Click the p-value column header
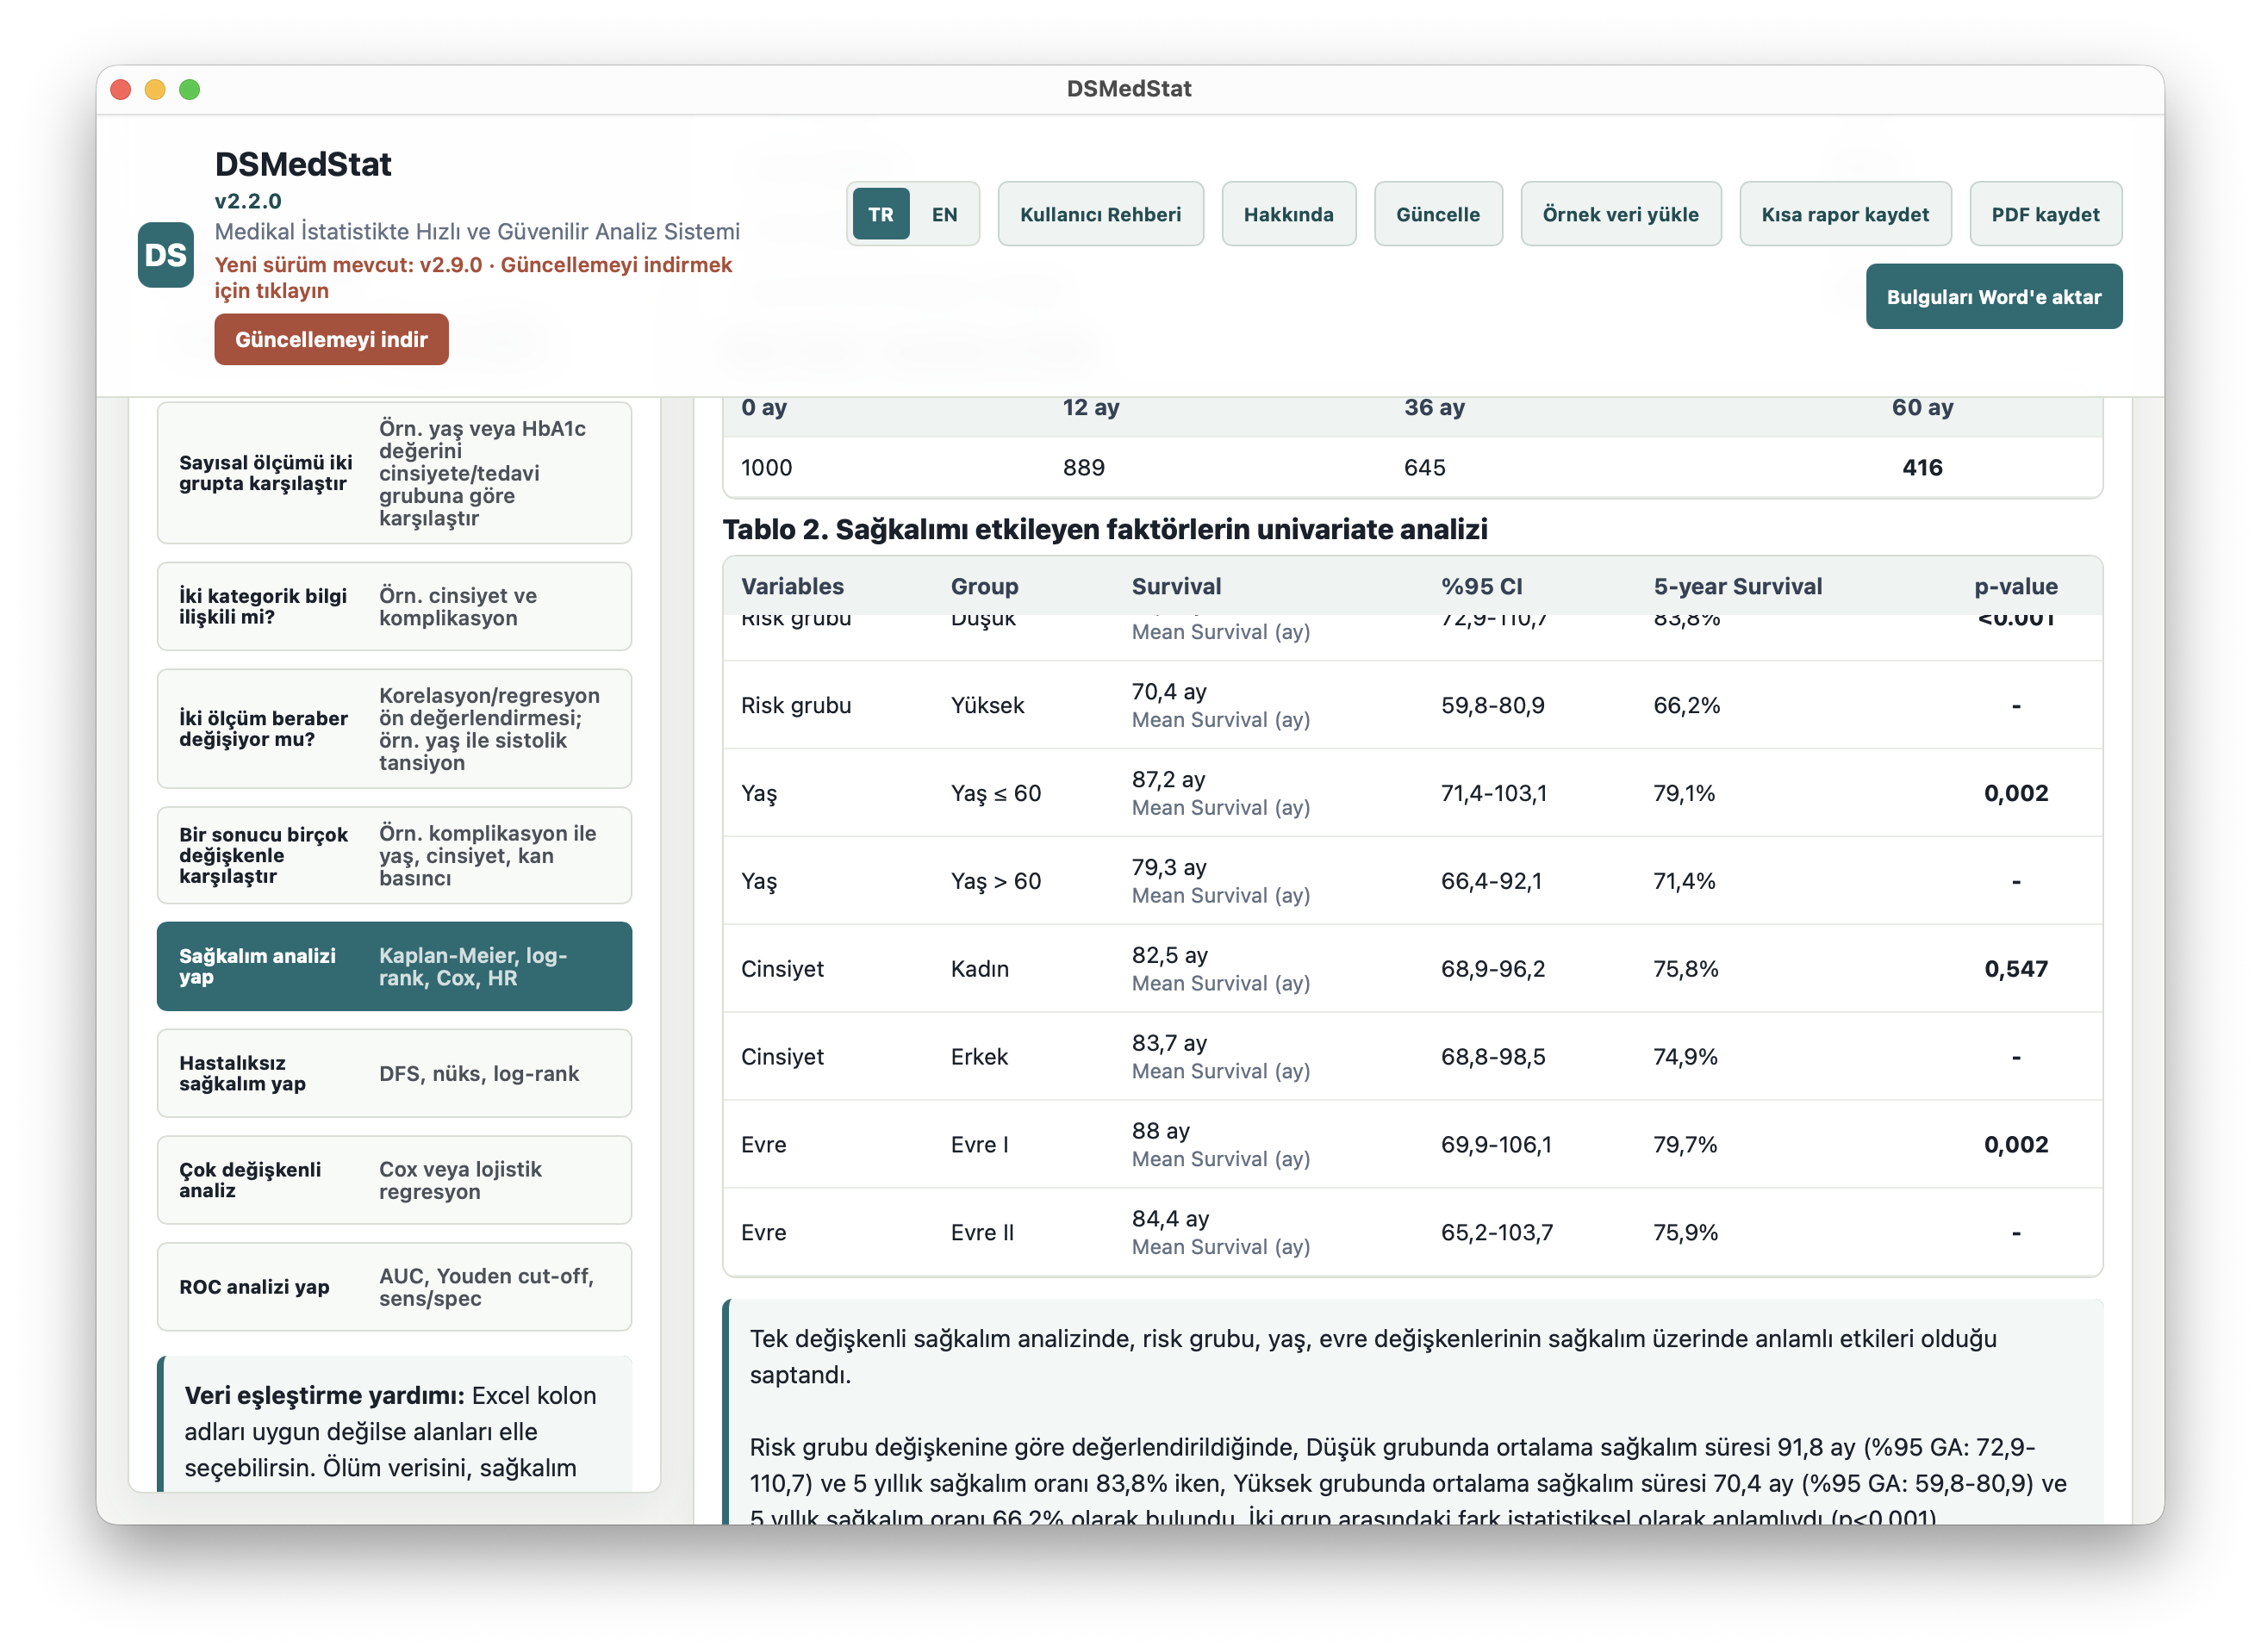Image resolution: width=2261 pixels, height=1652 pixels. [2016, 587]
